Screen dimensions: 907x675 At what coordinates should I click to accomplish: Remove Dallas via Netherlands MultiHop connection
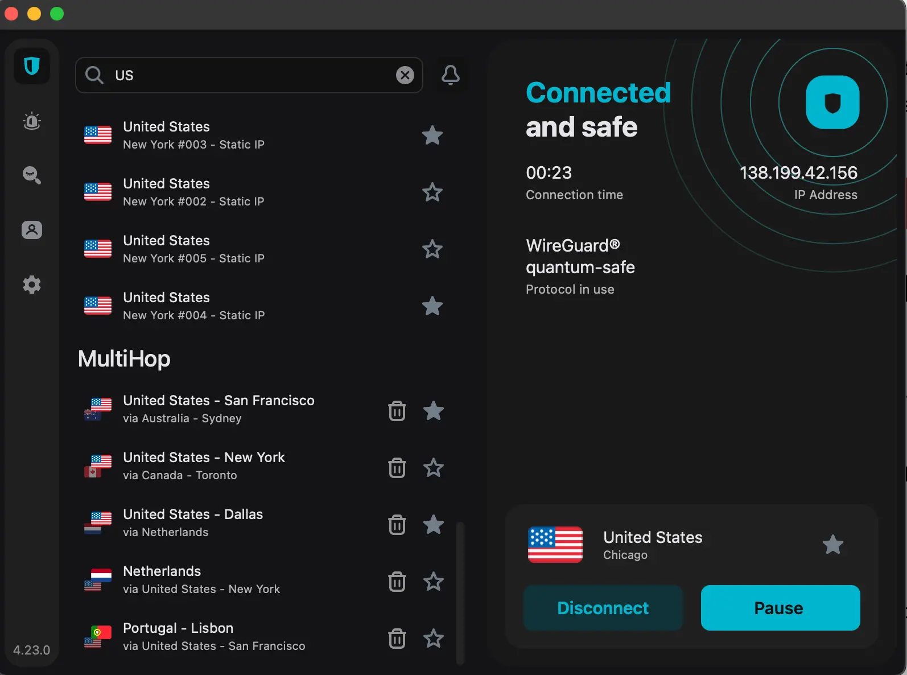click(397, 525)
